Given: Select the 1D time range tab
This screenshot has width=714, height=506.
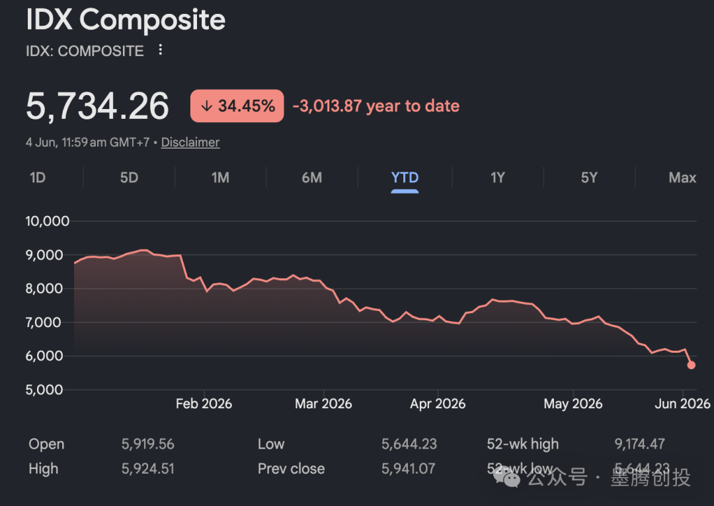Looking at the screenshot, I should (x=38, y=178).
